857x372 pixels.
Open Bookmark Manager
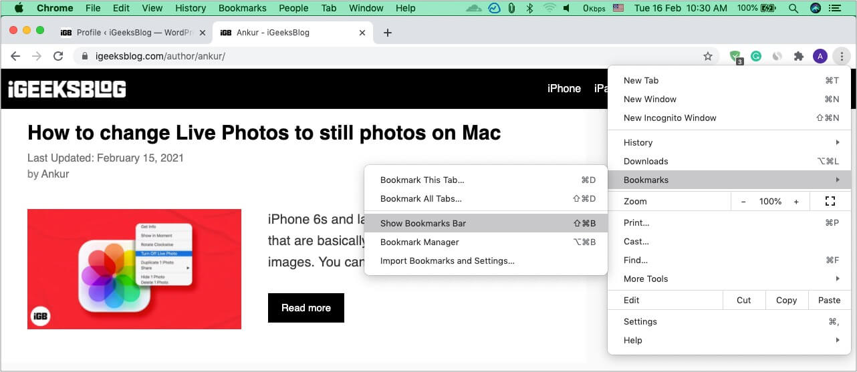pyautogui.click(x=486, y=242)
